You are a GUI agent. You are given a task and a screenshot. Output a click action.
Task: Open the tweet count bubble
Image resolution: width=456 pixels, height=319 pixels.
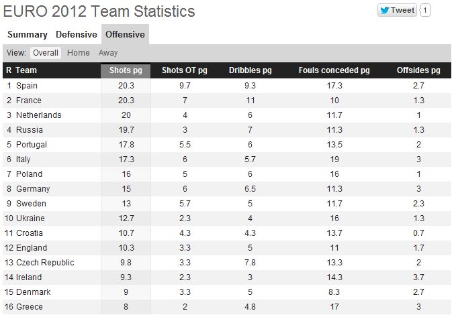tap(425, 11)
